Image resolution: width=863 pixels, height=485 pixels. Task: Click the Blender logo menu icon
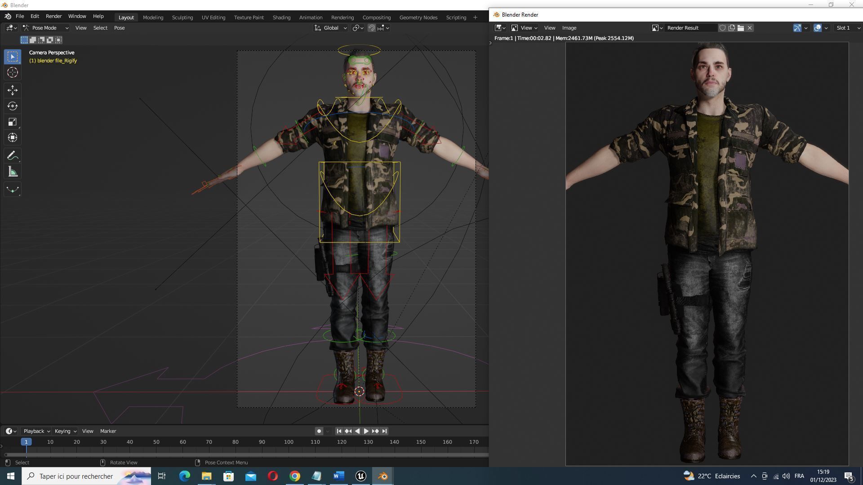pyautogui.click(x=8, y=16)
